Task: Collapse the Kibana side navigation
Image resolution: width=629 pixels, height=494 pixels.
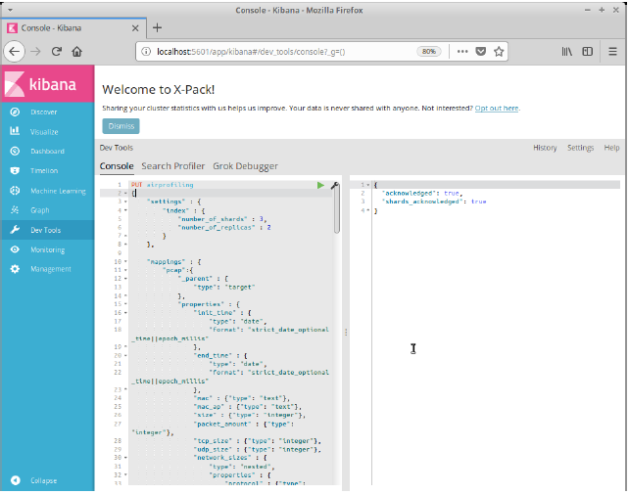Action: pos(42,480)
